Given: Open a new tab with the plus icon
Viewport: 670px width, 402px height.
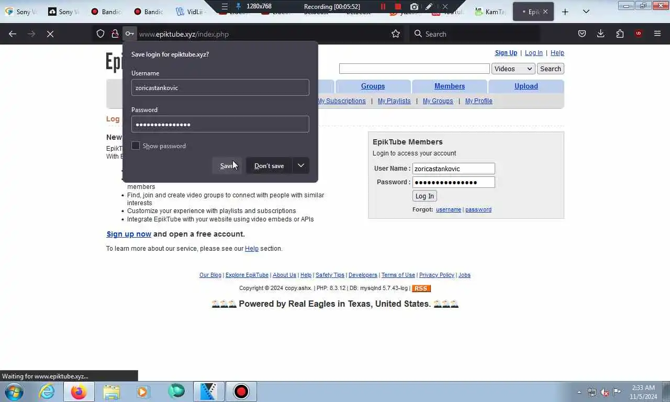Looking at the screenshot, I should [x=565, y=12].
